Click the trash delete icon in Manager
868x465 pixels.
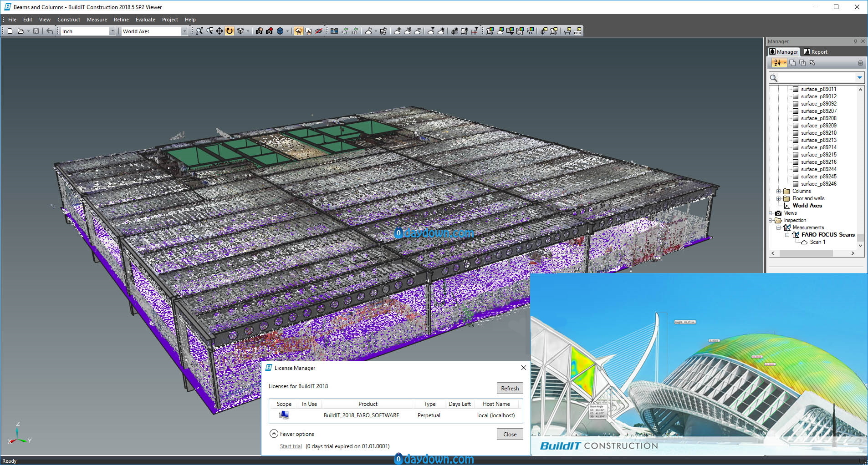860,63
